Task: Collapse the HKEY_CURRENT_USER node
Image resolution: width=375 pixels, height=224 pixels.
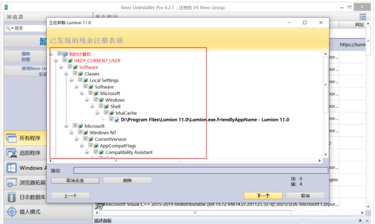Action: (56, 61)
